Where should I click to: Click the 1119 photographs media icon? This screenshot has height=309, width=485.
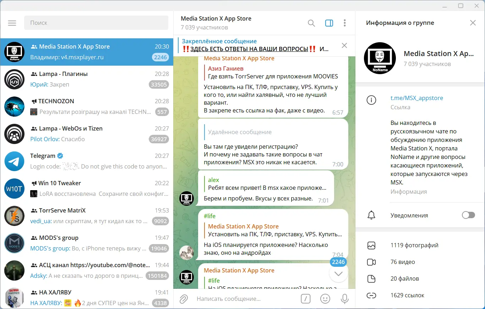tap(371, 245)
